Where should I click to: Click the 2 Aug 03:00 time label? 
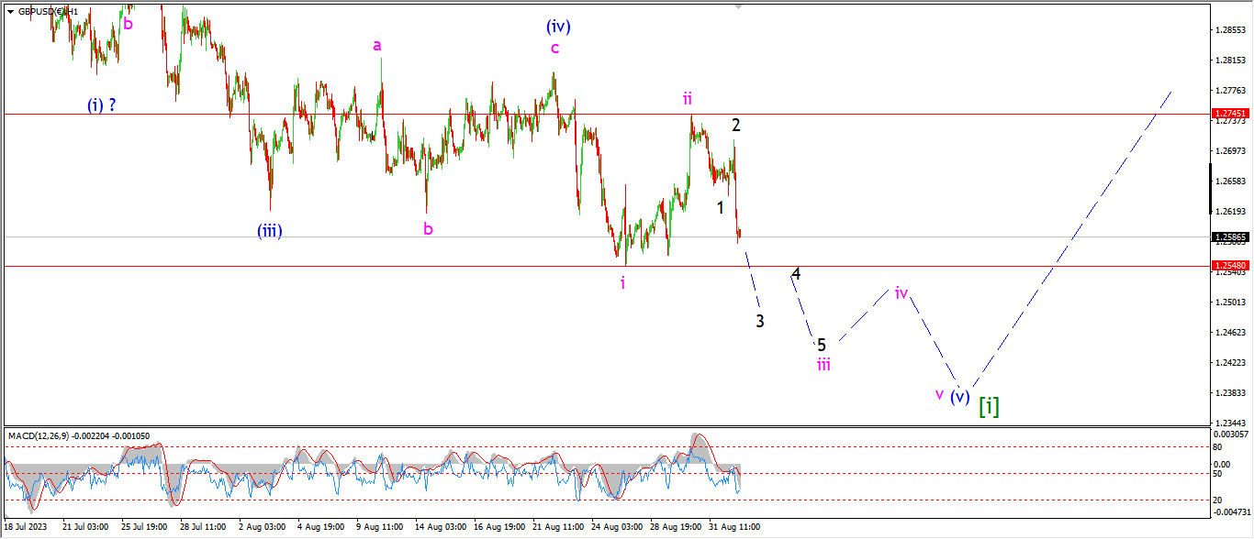click(x=261, y=528)
